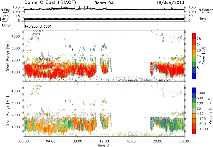Select the "-25" value on the velocity scale
The image size is (213, 147).
[200, 113]
